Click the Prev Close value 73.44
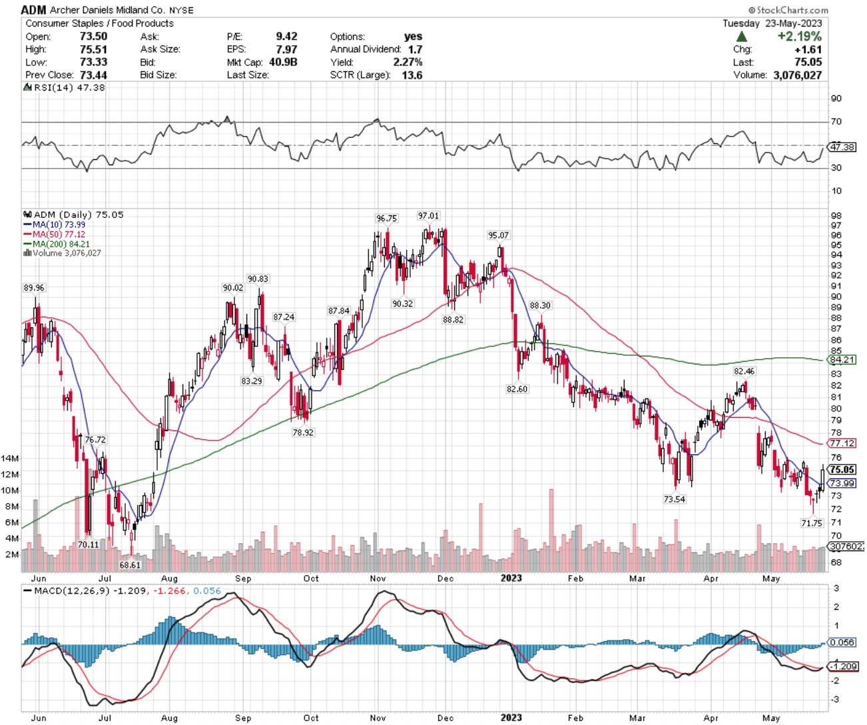Viewport: 867px width, 725px height. click(x=94, y=75)
